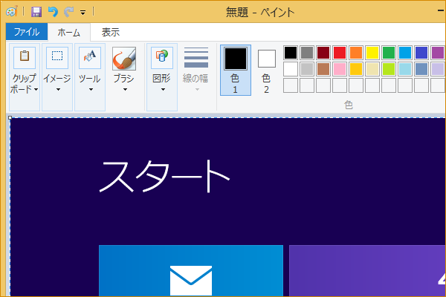Click the clipboard paste icon
The width and height of the screenshot is (446, 297).
[x=25, y=58]
